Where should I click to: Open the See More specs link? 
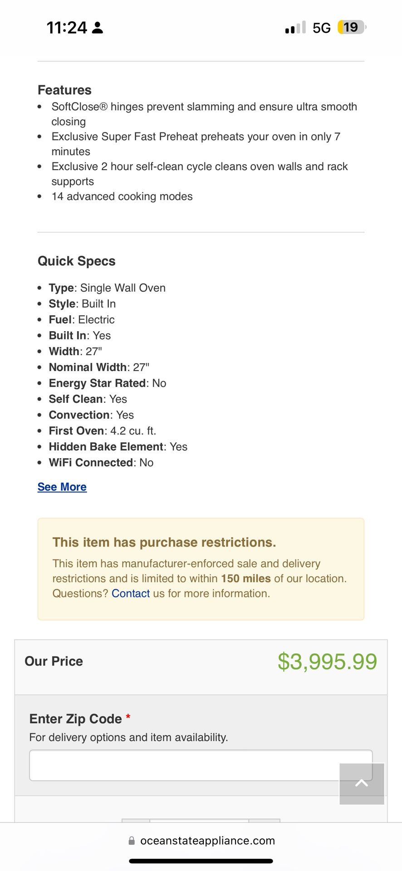(62, 487)
